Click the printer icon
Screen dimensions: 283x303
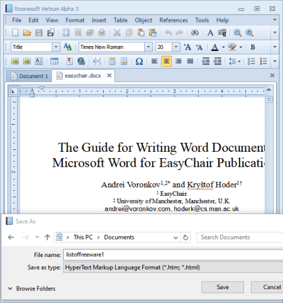pos(102,33)
